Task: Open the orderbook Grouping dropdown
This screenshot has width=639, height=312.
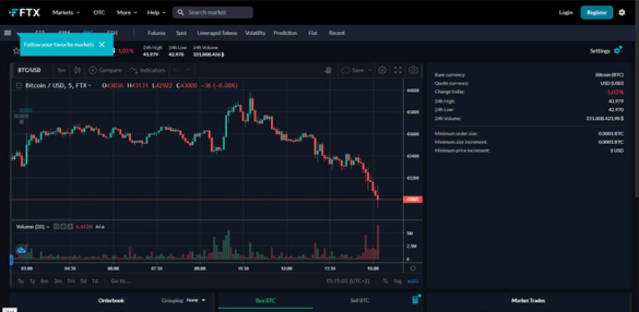Action: pyautogui.click(x=195, y=300)
